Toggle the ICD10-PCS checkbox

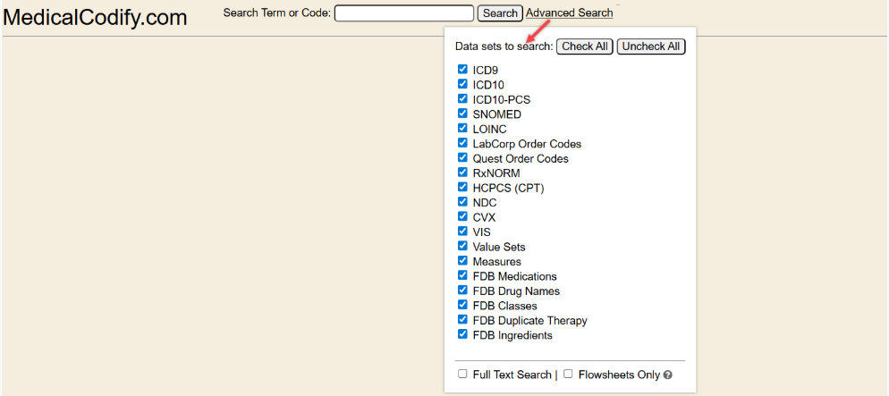click(462, 99)
